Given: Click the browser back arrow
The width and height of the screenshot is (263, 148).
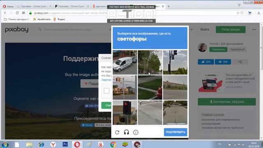Looking at the screenshot, I should click(x=5, y=13).
